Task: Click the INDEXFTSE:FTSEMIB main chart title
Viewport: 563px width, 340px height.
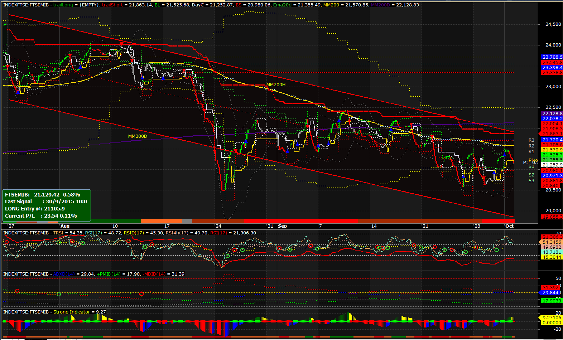Action: tap(26, 5)
